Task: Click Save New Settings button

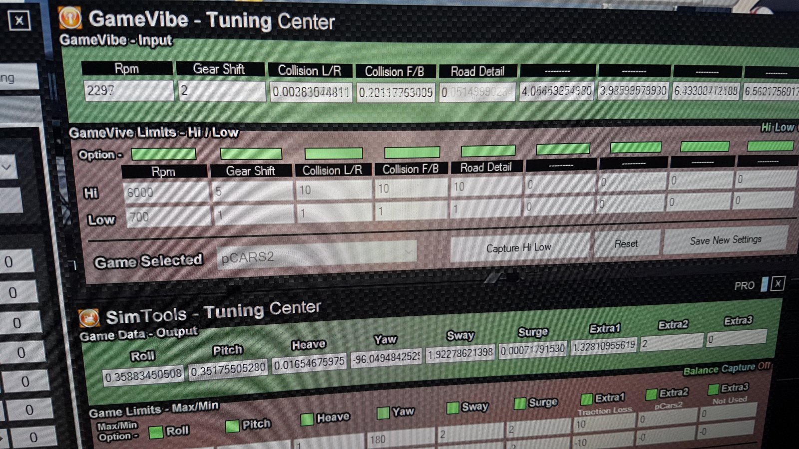Action: [726, 240]
